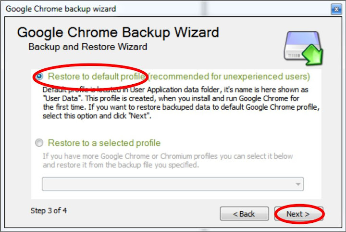Proceed with the 'Next >' button
This screenshot has height=232, width=346.
point(299,214)
